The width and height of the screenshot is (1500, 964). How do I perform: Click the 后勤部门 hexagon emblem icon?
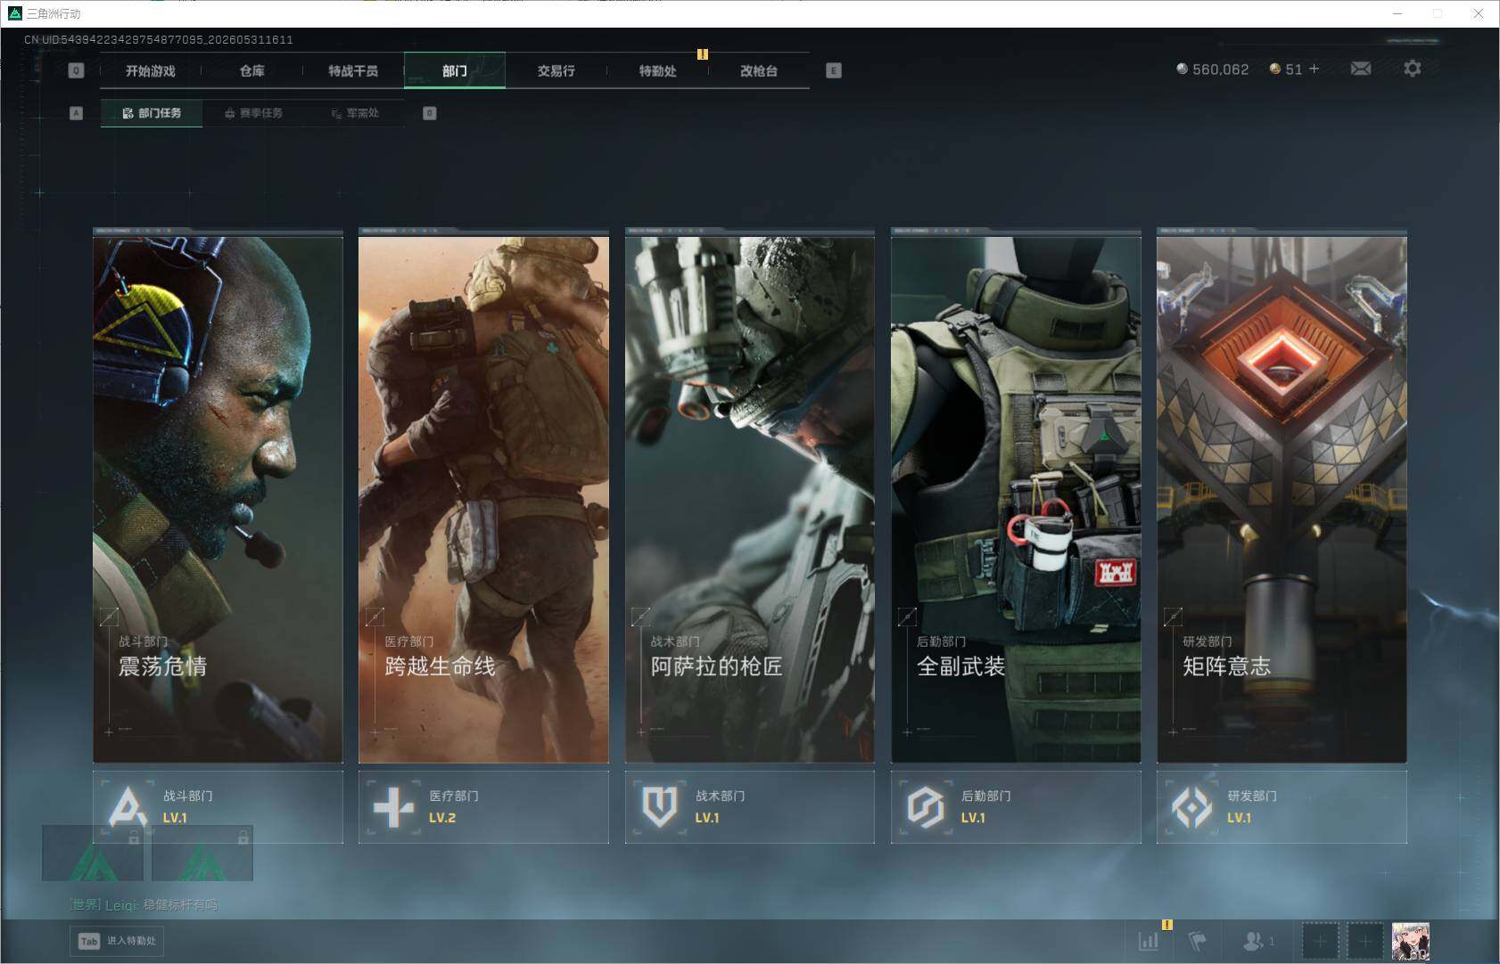tap(926, 807)
